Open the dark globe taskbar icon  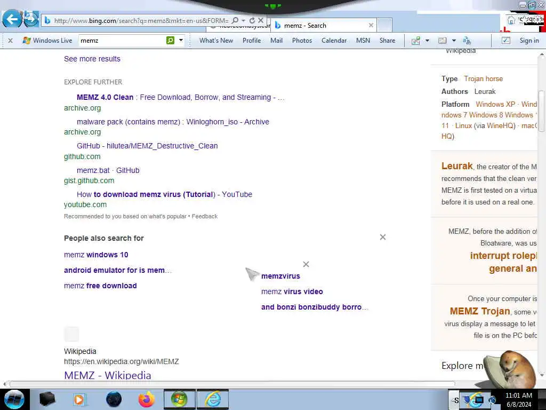114,399
